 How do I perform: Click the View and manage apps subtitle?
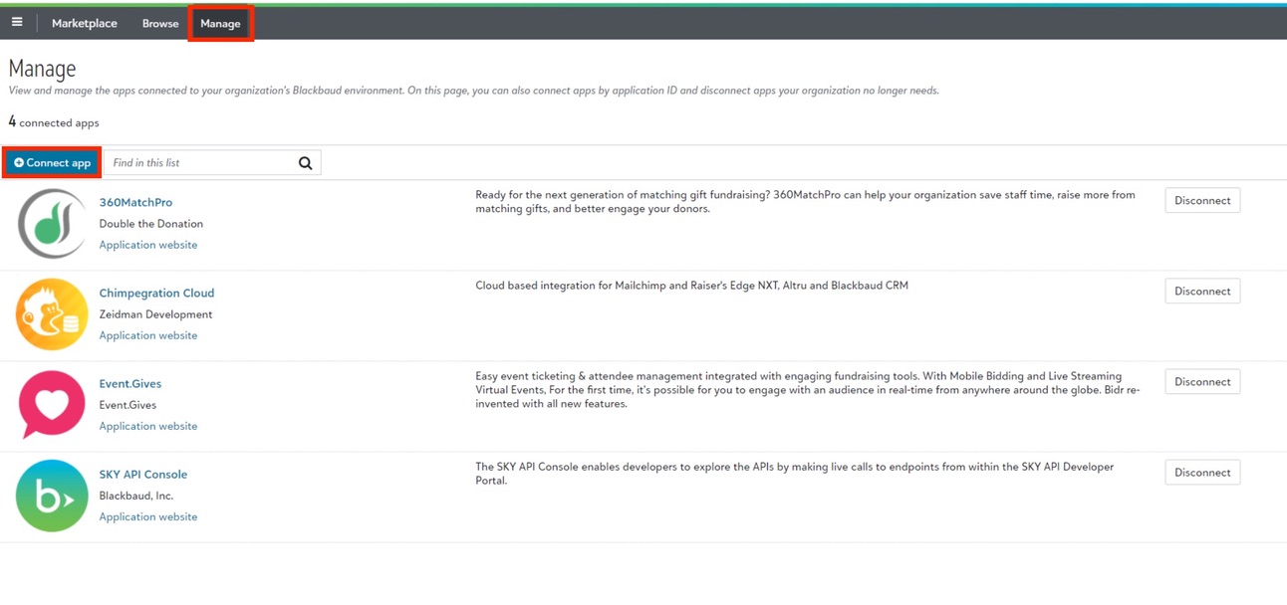tap(473, 91)
